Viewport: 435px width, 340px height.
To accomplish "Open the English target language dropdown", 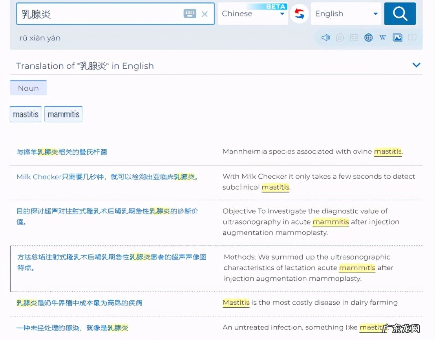I will pos(345,13).
